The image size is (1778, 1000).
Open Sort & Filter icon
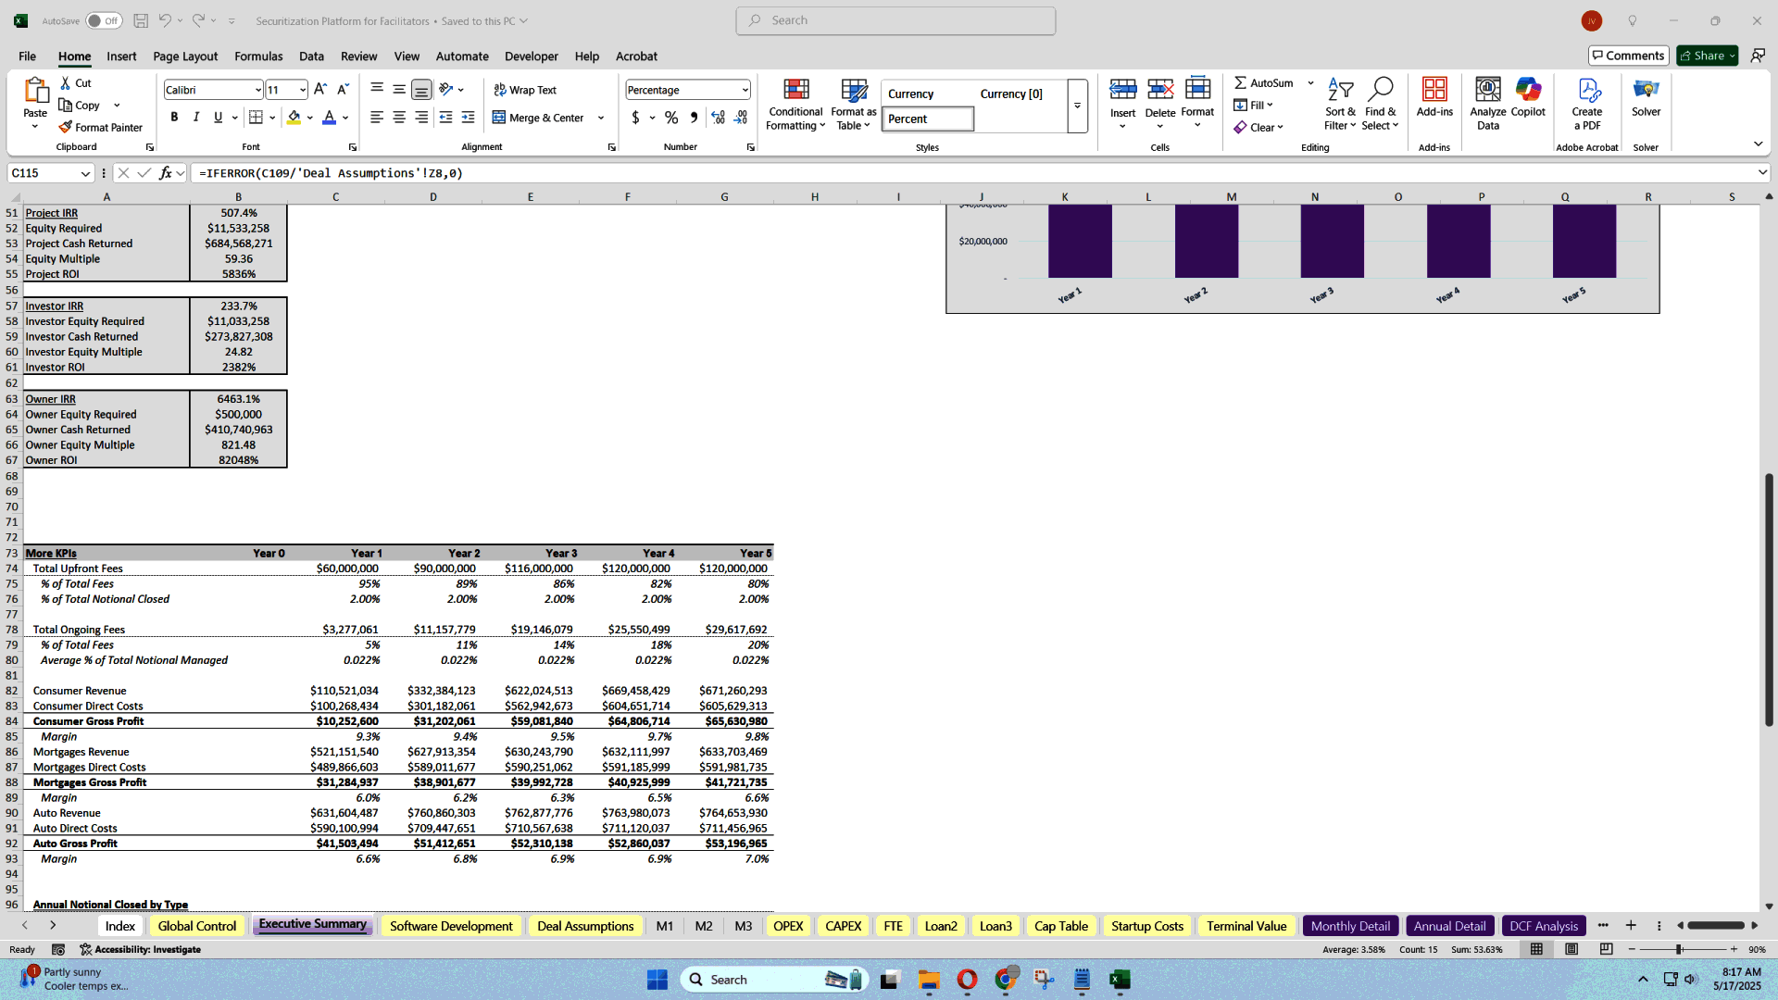pyautogui.click(x=1340, y=90)
